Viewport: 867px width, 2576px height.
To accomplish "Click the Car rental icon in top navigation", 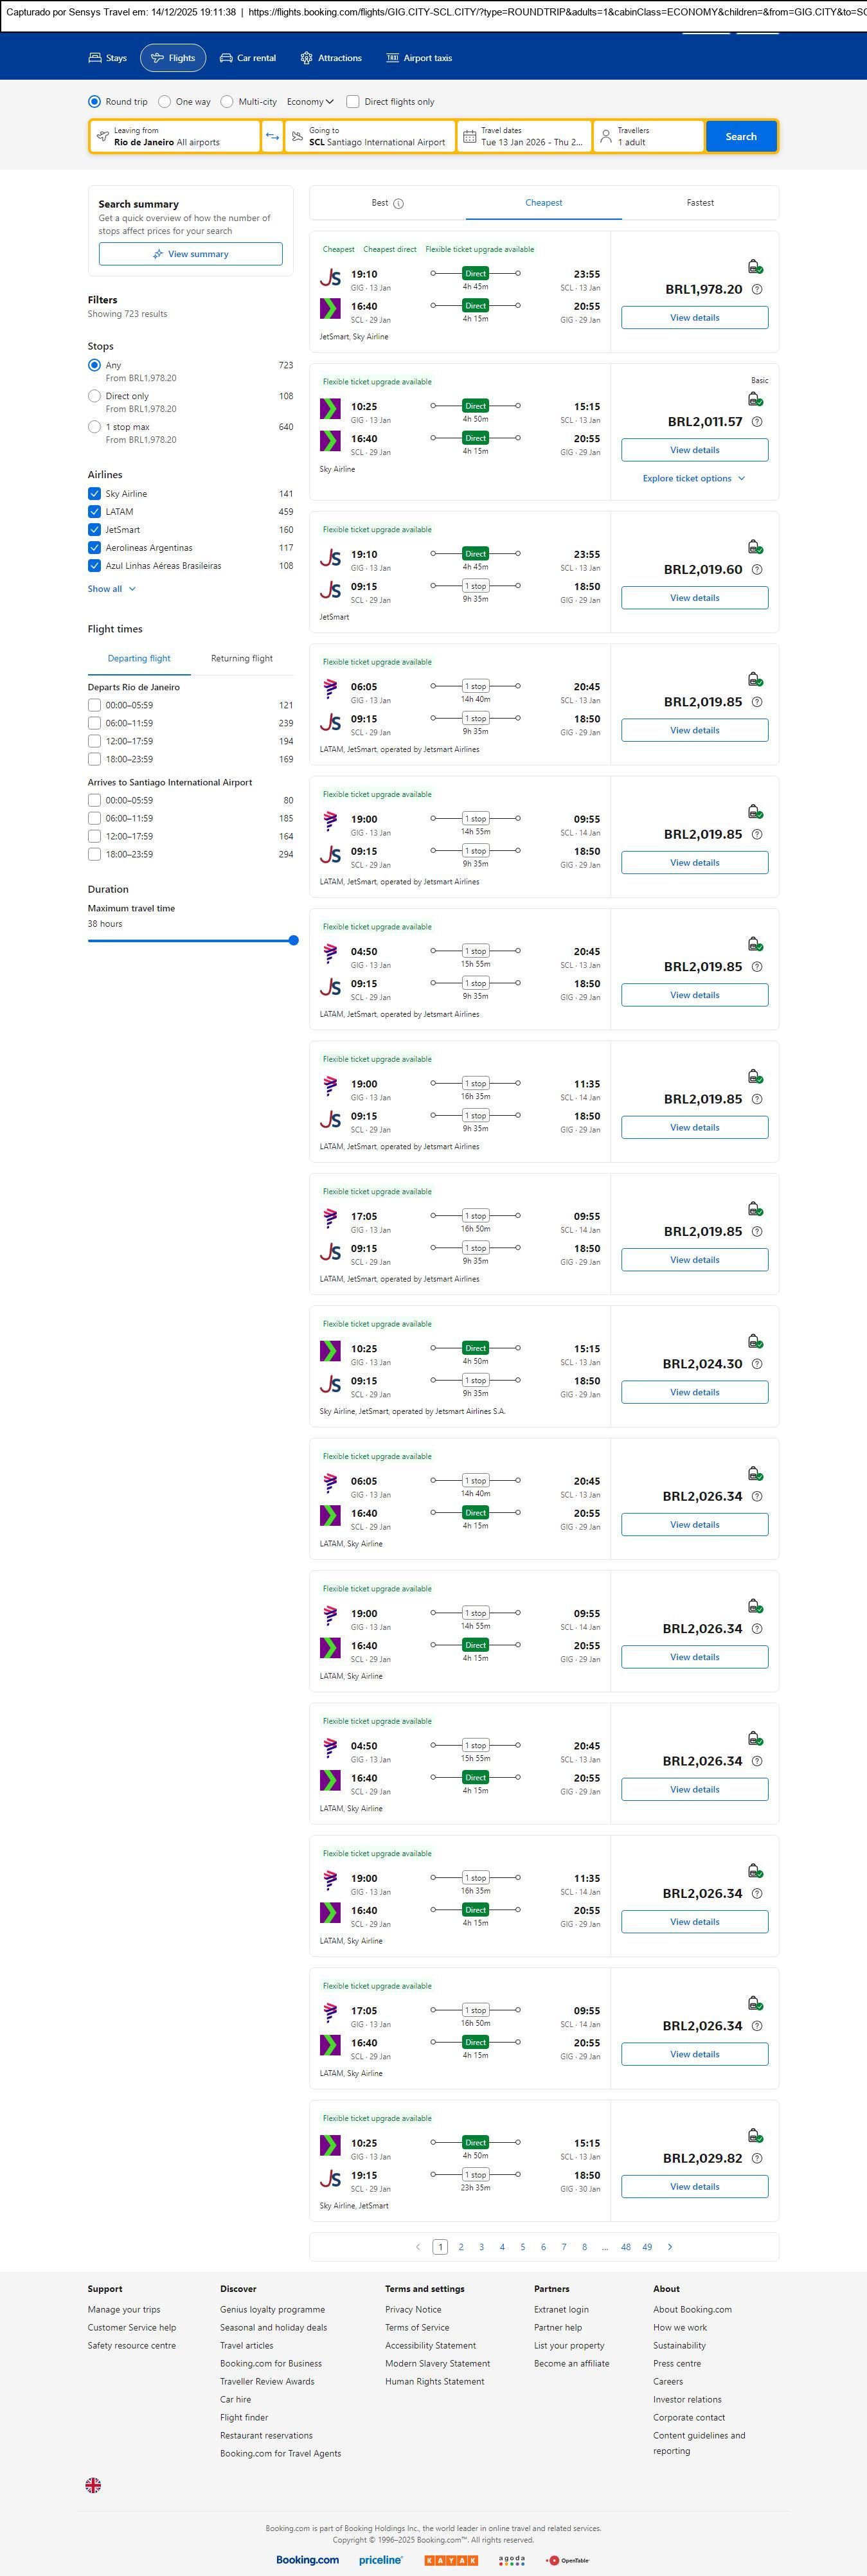I will pyautogui.click(x=226, y=58).
